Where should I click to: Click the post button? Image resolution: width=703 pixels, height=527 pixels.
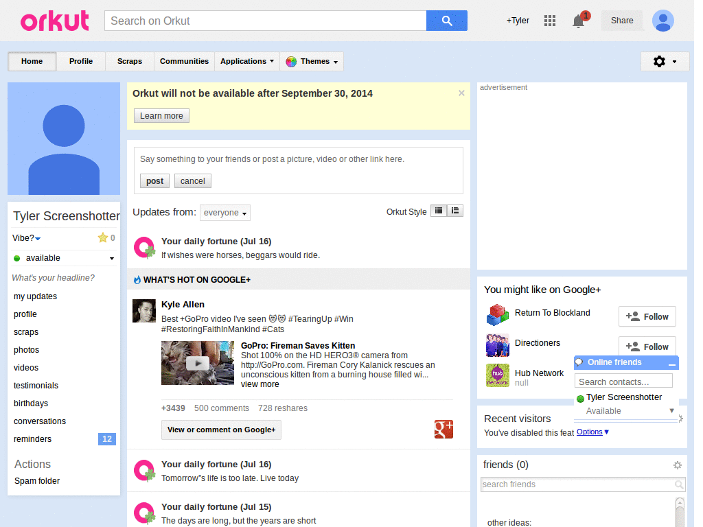pos(154,181)
